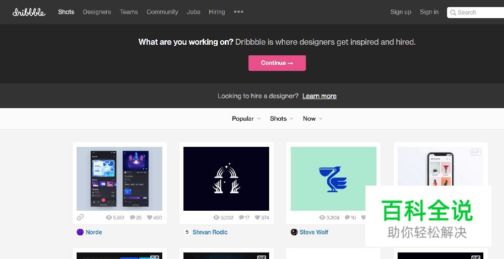Click the comments icon on Stevan Rodic's shot

click(241, 218)
